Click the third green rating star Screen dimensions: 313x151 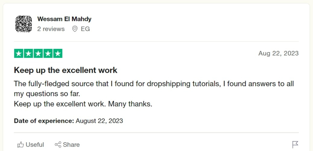click(38, 53)
